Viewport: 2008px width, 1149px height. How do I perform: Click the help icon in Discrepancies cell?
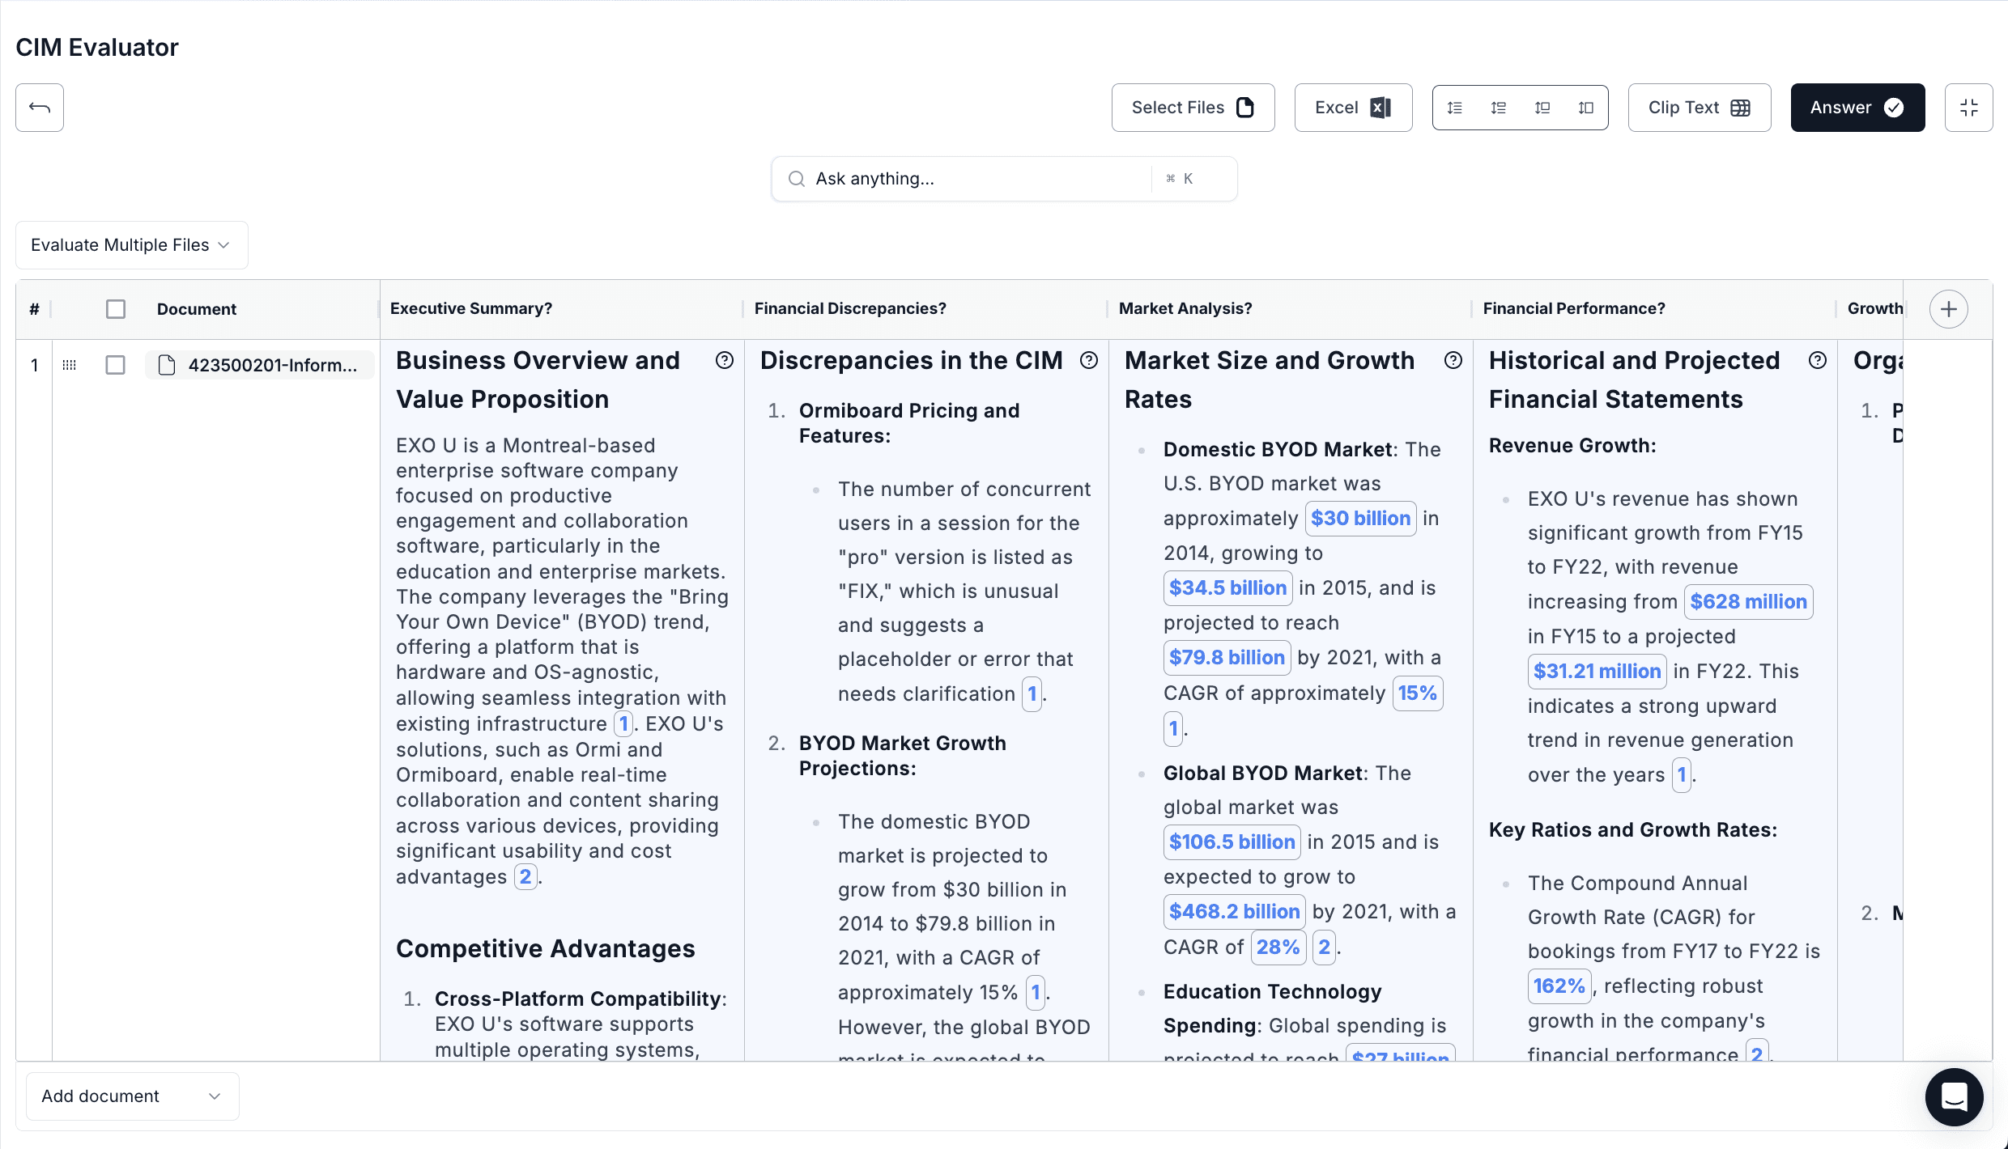click(1089, 361)
